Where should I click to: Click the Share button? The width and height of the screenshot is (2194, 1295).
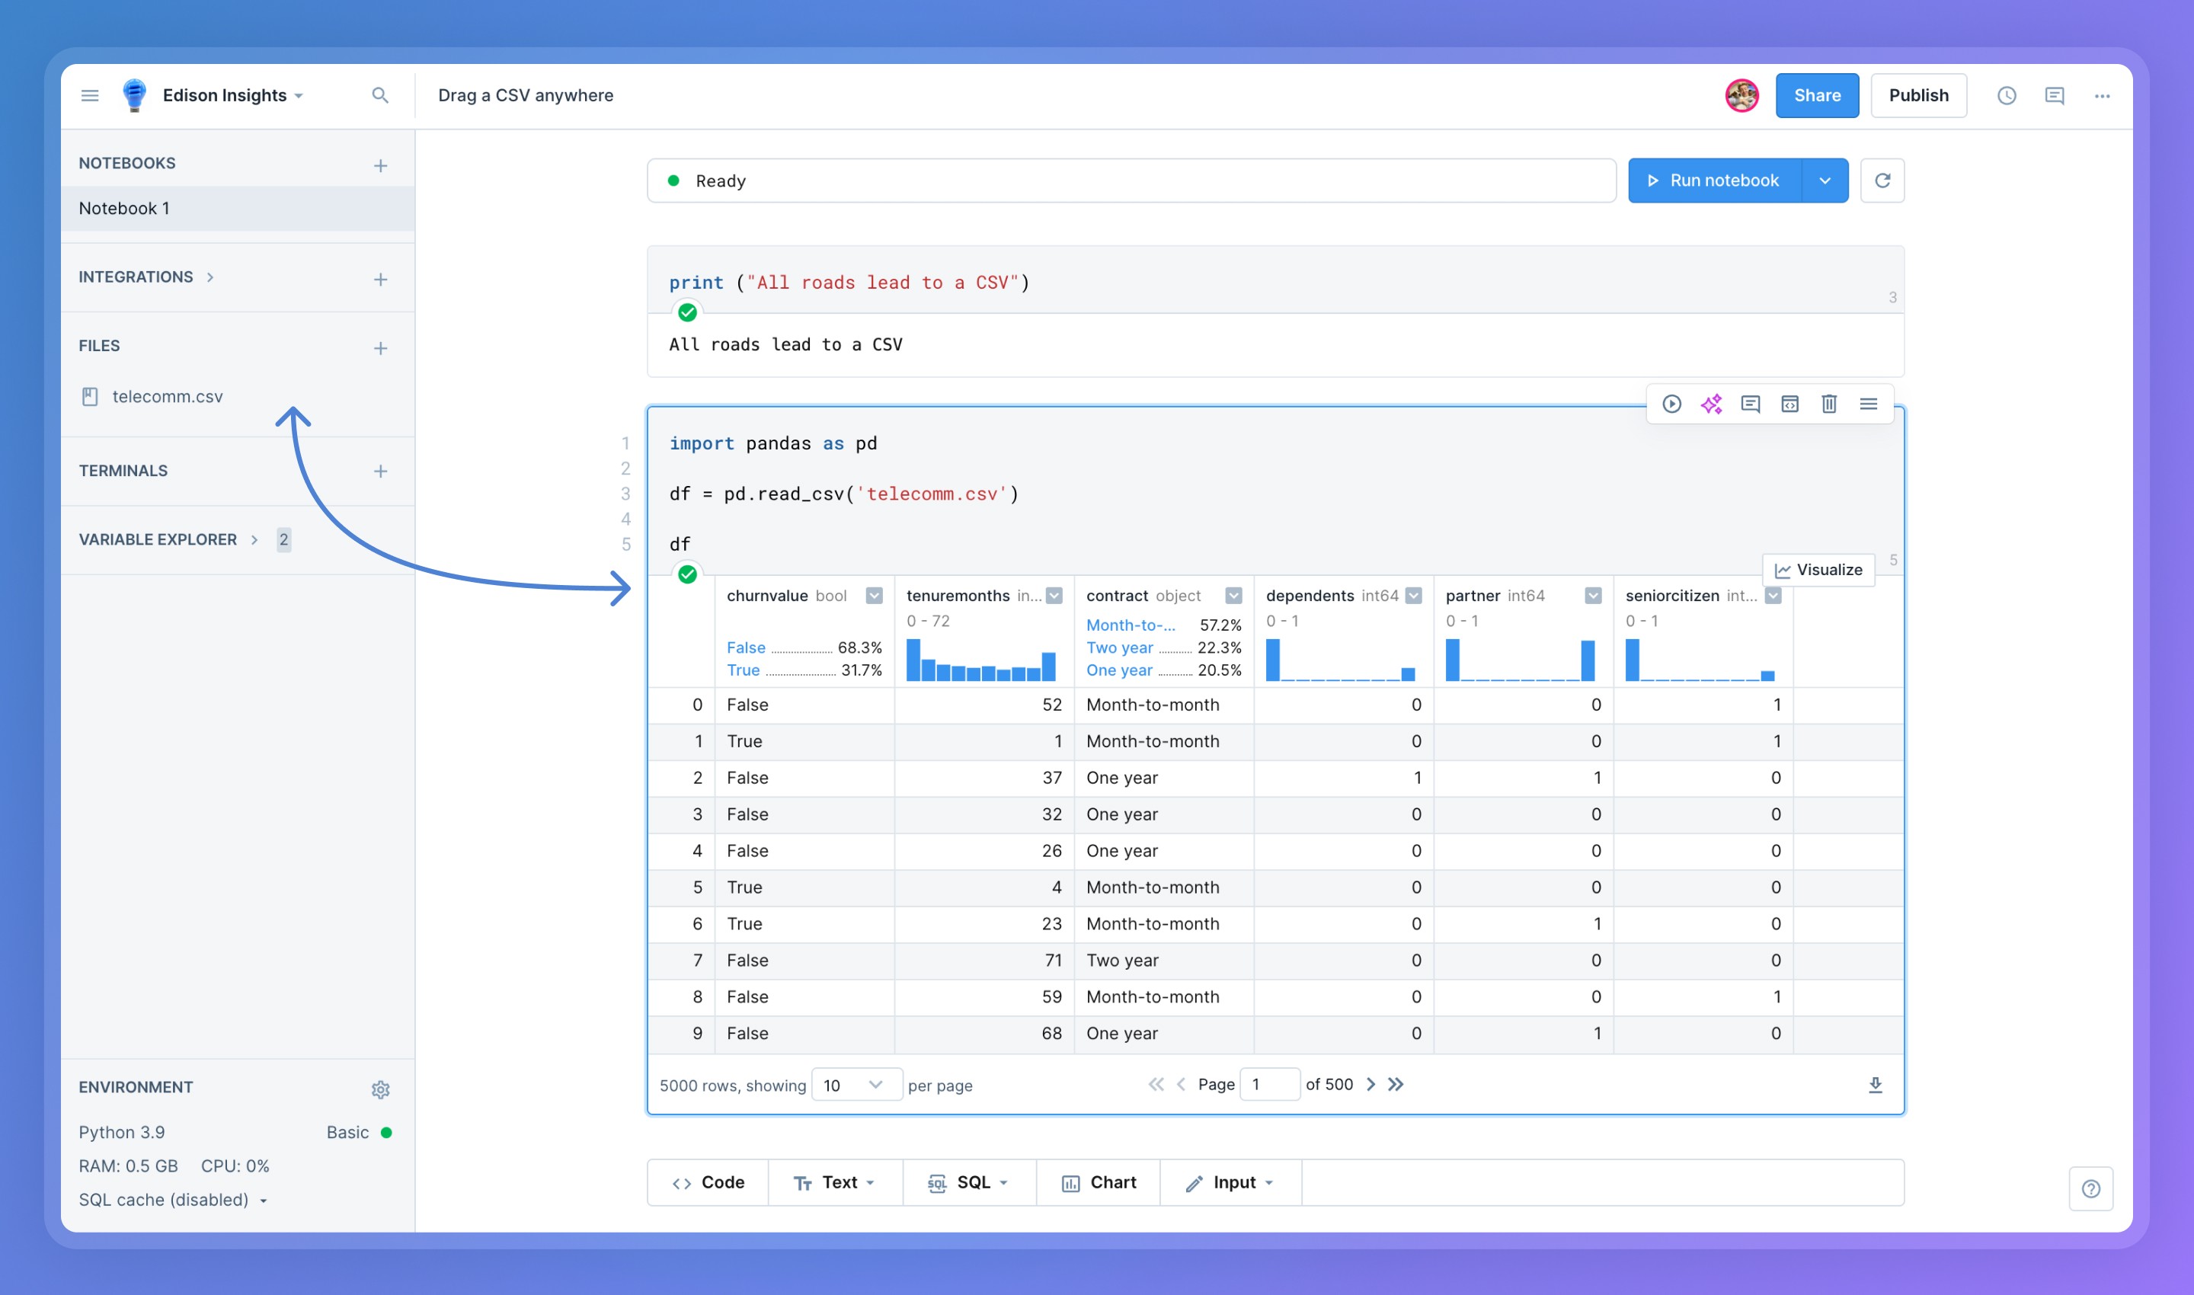click(x=1817, y=95)
